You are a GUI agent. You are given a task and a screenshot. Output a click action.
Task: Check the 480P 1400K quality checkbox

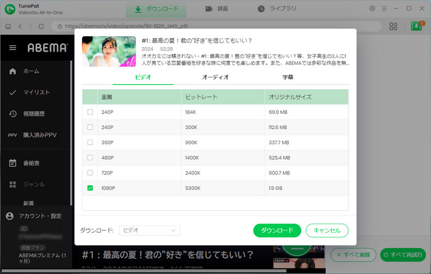point(90,158)
